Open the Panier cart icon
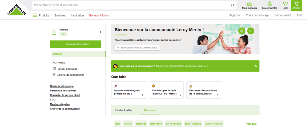Viewport: 307px width, 130px height. point(297,4)
